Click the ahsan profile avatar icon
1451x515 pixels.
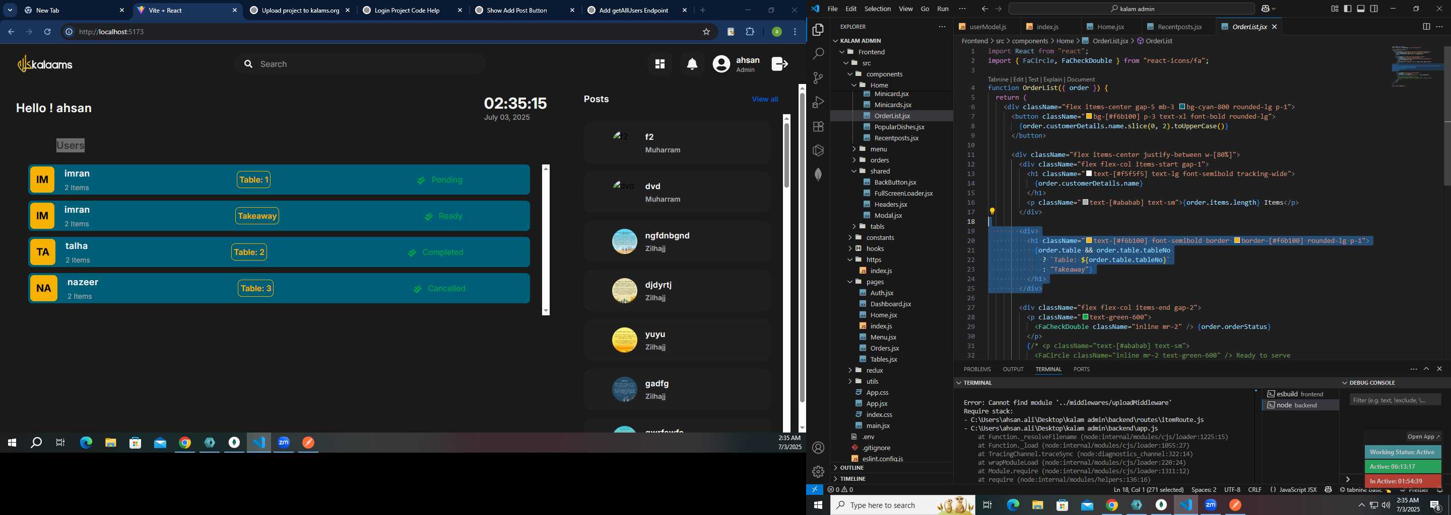(721, 64)
